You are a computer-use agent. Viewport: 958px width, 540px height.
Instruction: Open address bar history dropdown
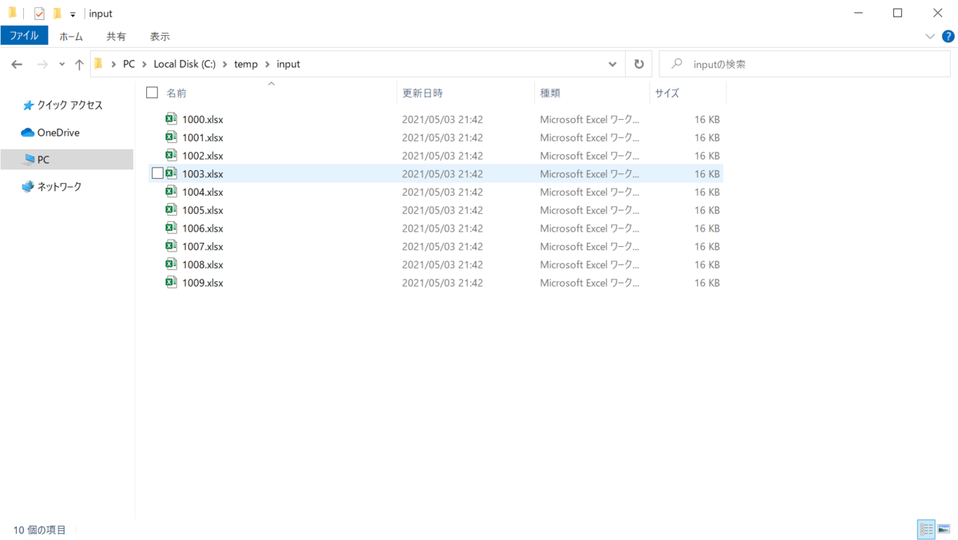click(x=612, y=64)
